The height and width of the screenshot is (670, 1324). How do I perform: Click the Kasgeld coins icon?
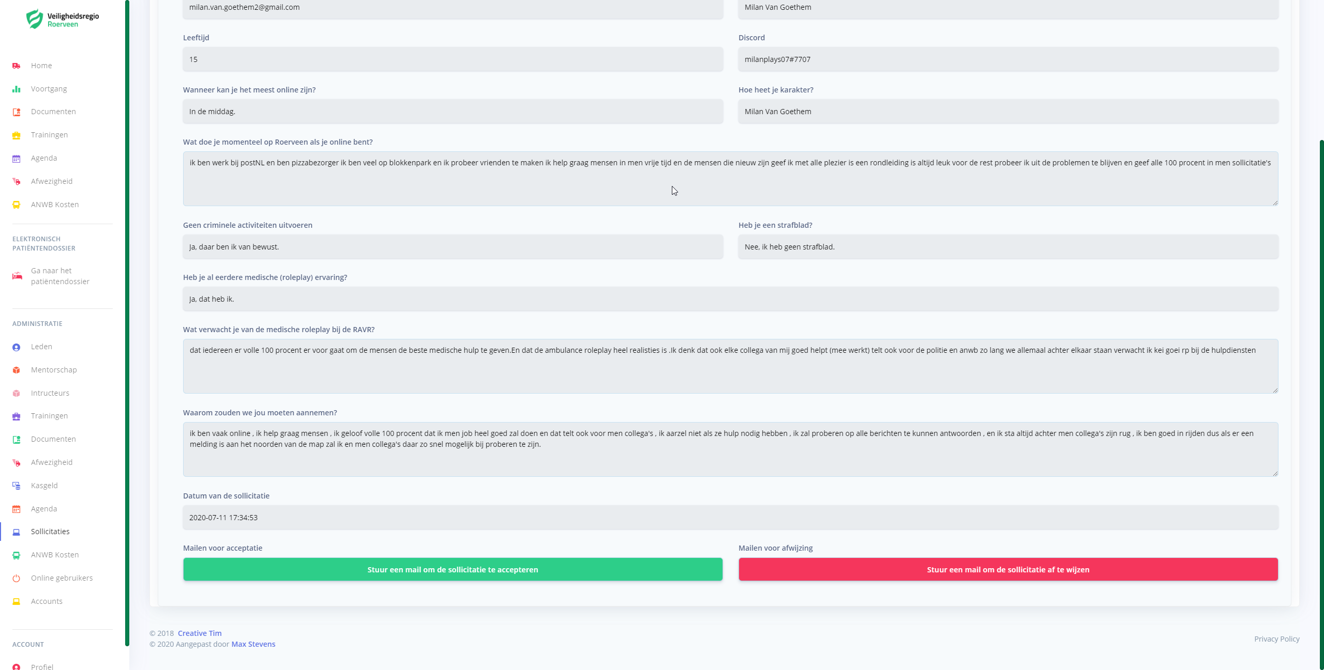click(17, 486)
